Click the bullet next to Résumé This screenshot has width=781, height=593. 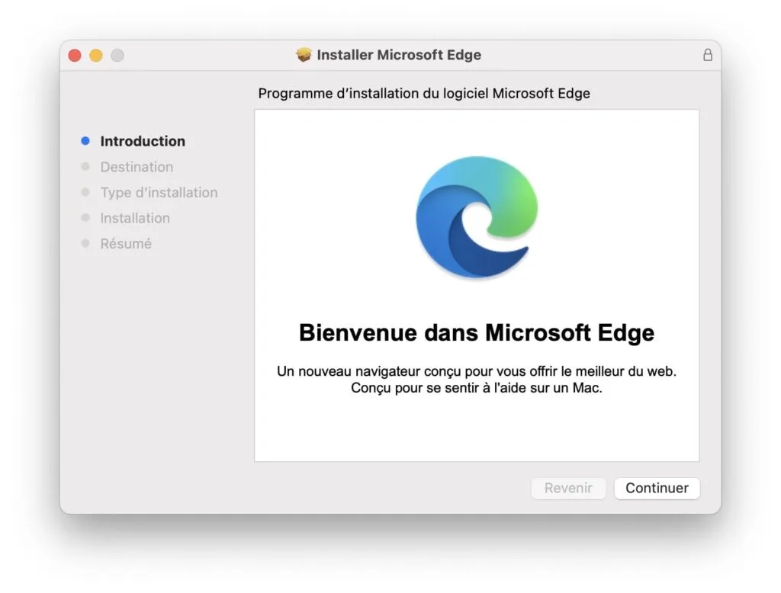[85, 243]
